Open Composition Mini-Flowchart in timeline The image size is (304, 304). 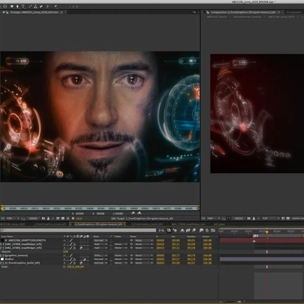tap(161, 230)
